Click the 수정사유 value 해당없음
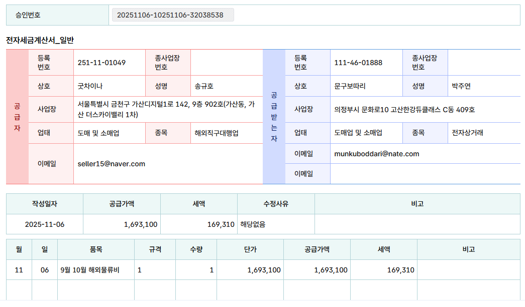The image size is (525, 307). pyautogui.click(x=253, y=224)
